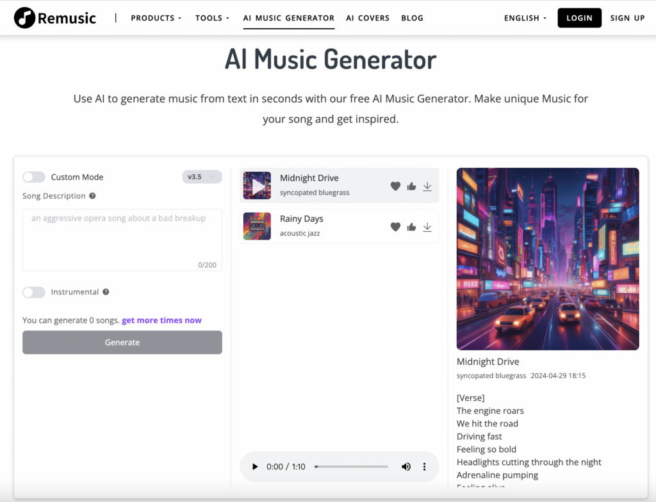This screenshot has height=502, width=656.
Task: Click the Song Description help icon
Action: (92, 196)
